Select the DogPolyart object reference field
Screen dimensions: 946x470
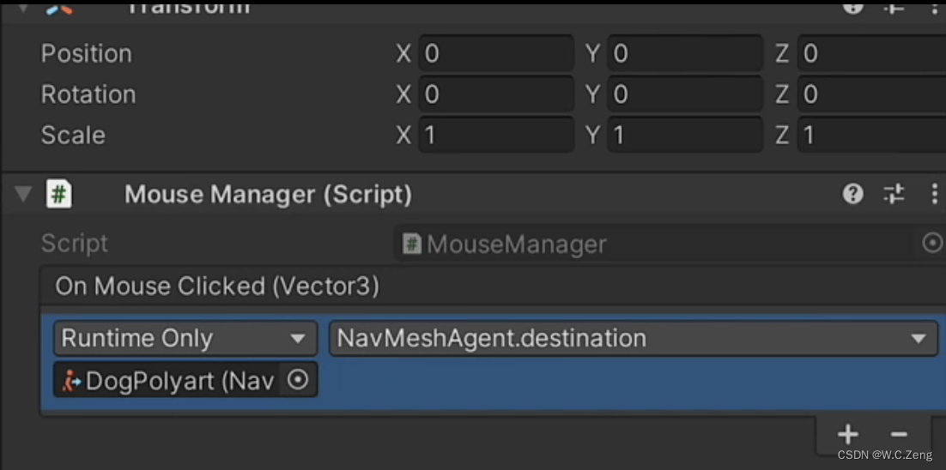point(172,380)
